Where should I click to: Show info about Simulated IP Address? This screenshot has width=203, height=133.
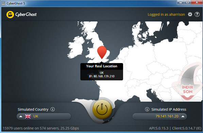(x=147, y=109)
